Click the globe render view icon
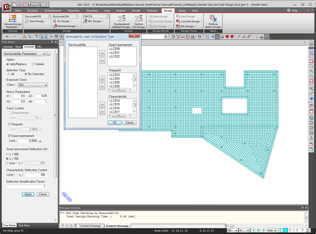Screen dimensions: 316x234 coord(222,37)
